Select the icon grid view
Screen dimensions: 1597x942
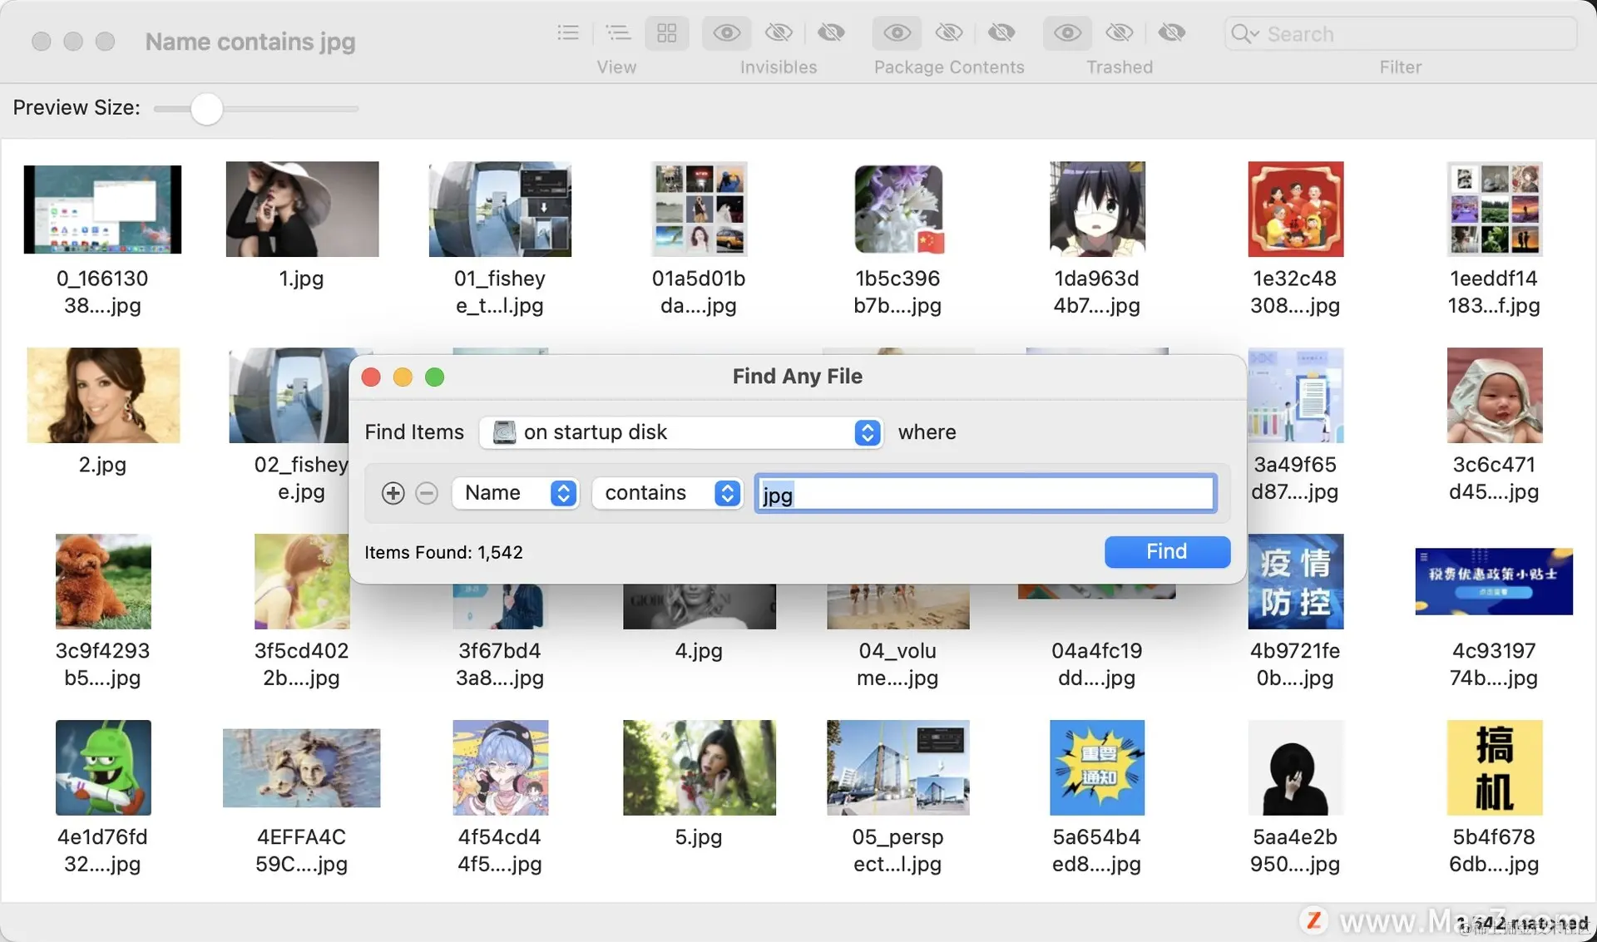[x=666, y=33]
